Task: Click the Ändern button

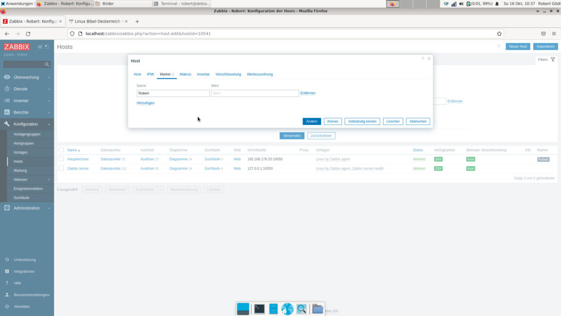Action: coord(312,121)
